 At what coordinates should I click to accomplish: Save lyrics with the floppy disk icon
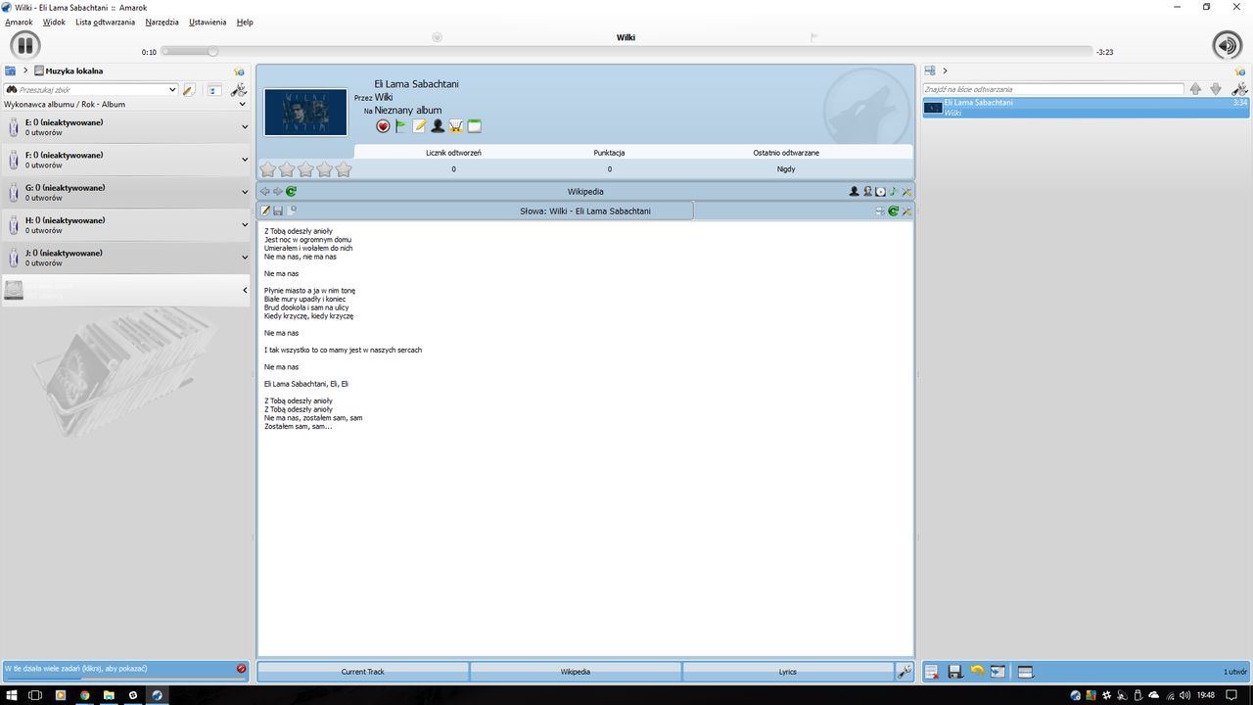(278, 211)
